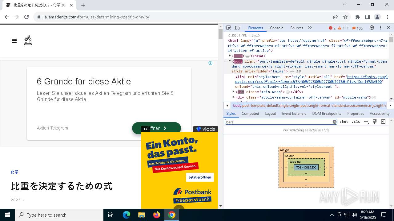This screenshot has width=394, height=221.
Task: Expand the div main-wrap node
Action: click(233, 91)
